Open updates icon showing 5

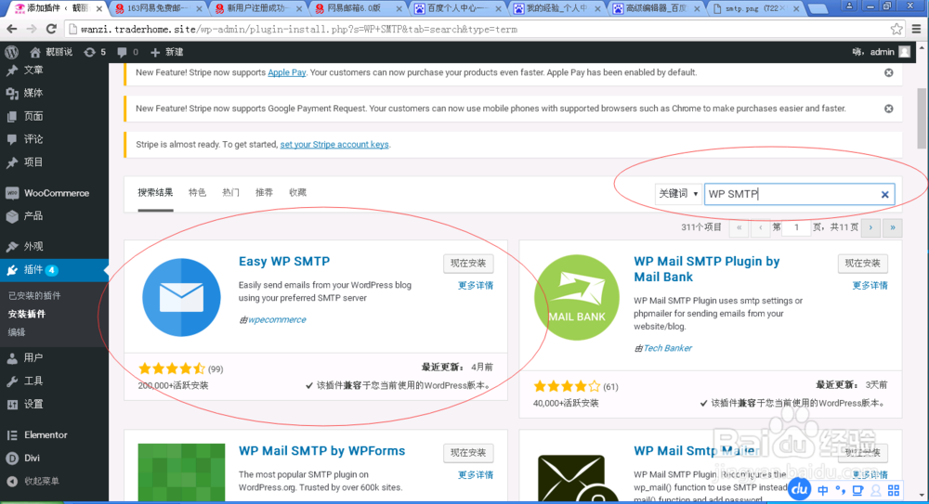95,52
